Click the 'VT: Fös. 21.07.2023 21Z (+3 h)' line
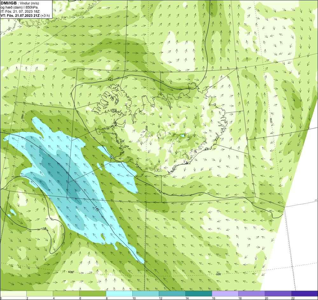 click(25, 15)
